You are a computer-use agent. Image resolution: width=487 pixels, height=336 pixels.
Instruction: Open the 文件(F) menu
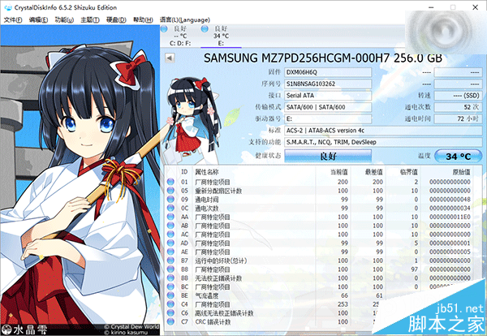tap(13, 19)
